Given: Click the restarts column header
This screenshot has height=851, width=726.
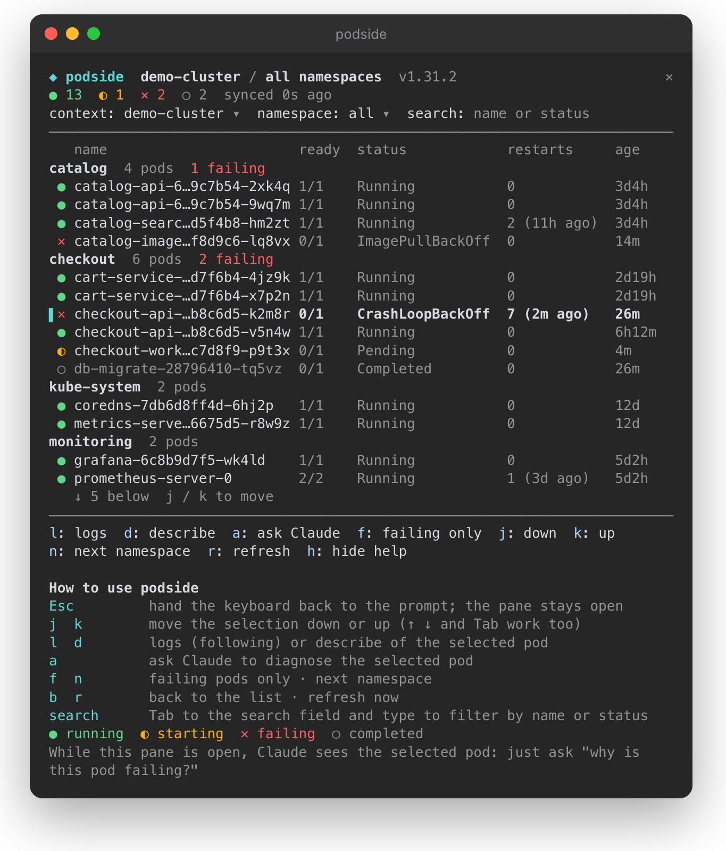Looking at the screenshot, I should 540,150.
